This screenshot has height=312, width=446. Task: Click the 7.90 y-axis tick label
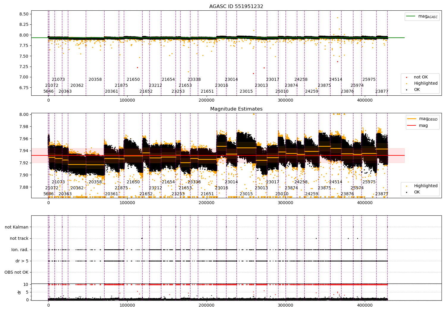pyautogui.click(x=23, y=175)
